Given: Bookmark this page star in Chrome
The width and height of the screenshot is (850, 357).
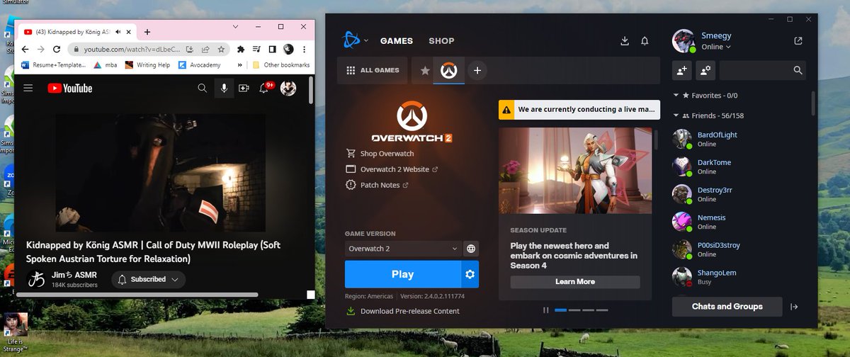Looking at the screenshot, I should [x=221, y=50].
